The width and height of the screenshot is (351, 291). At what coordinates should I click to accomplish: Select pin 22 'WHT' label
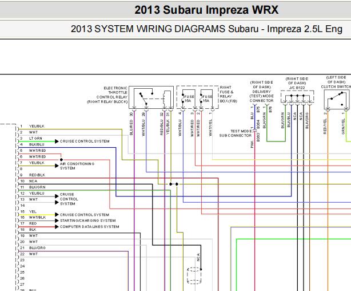(x=33, y=254)
